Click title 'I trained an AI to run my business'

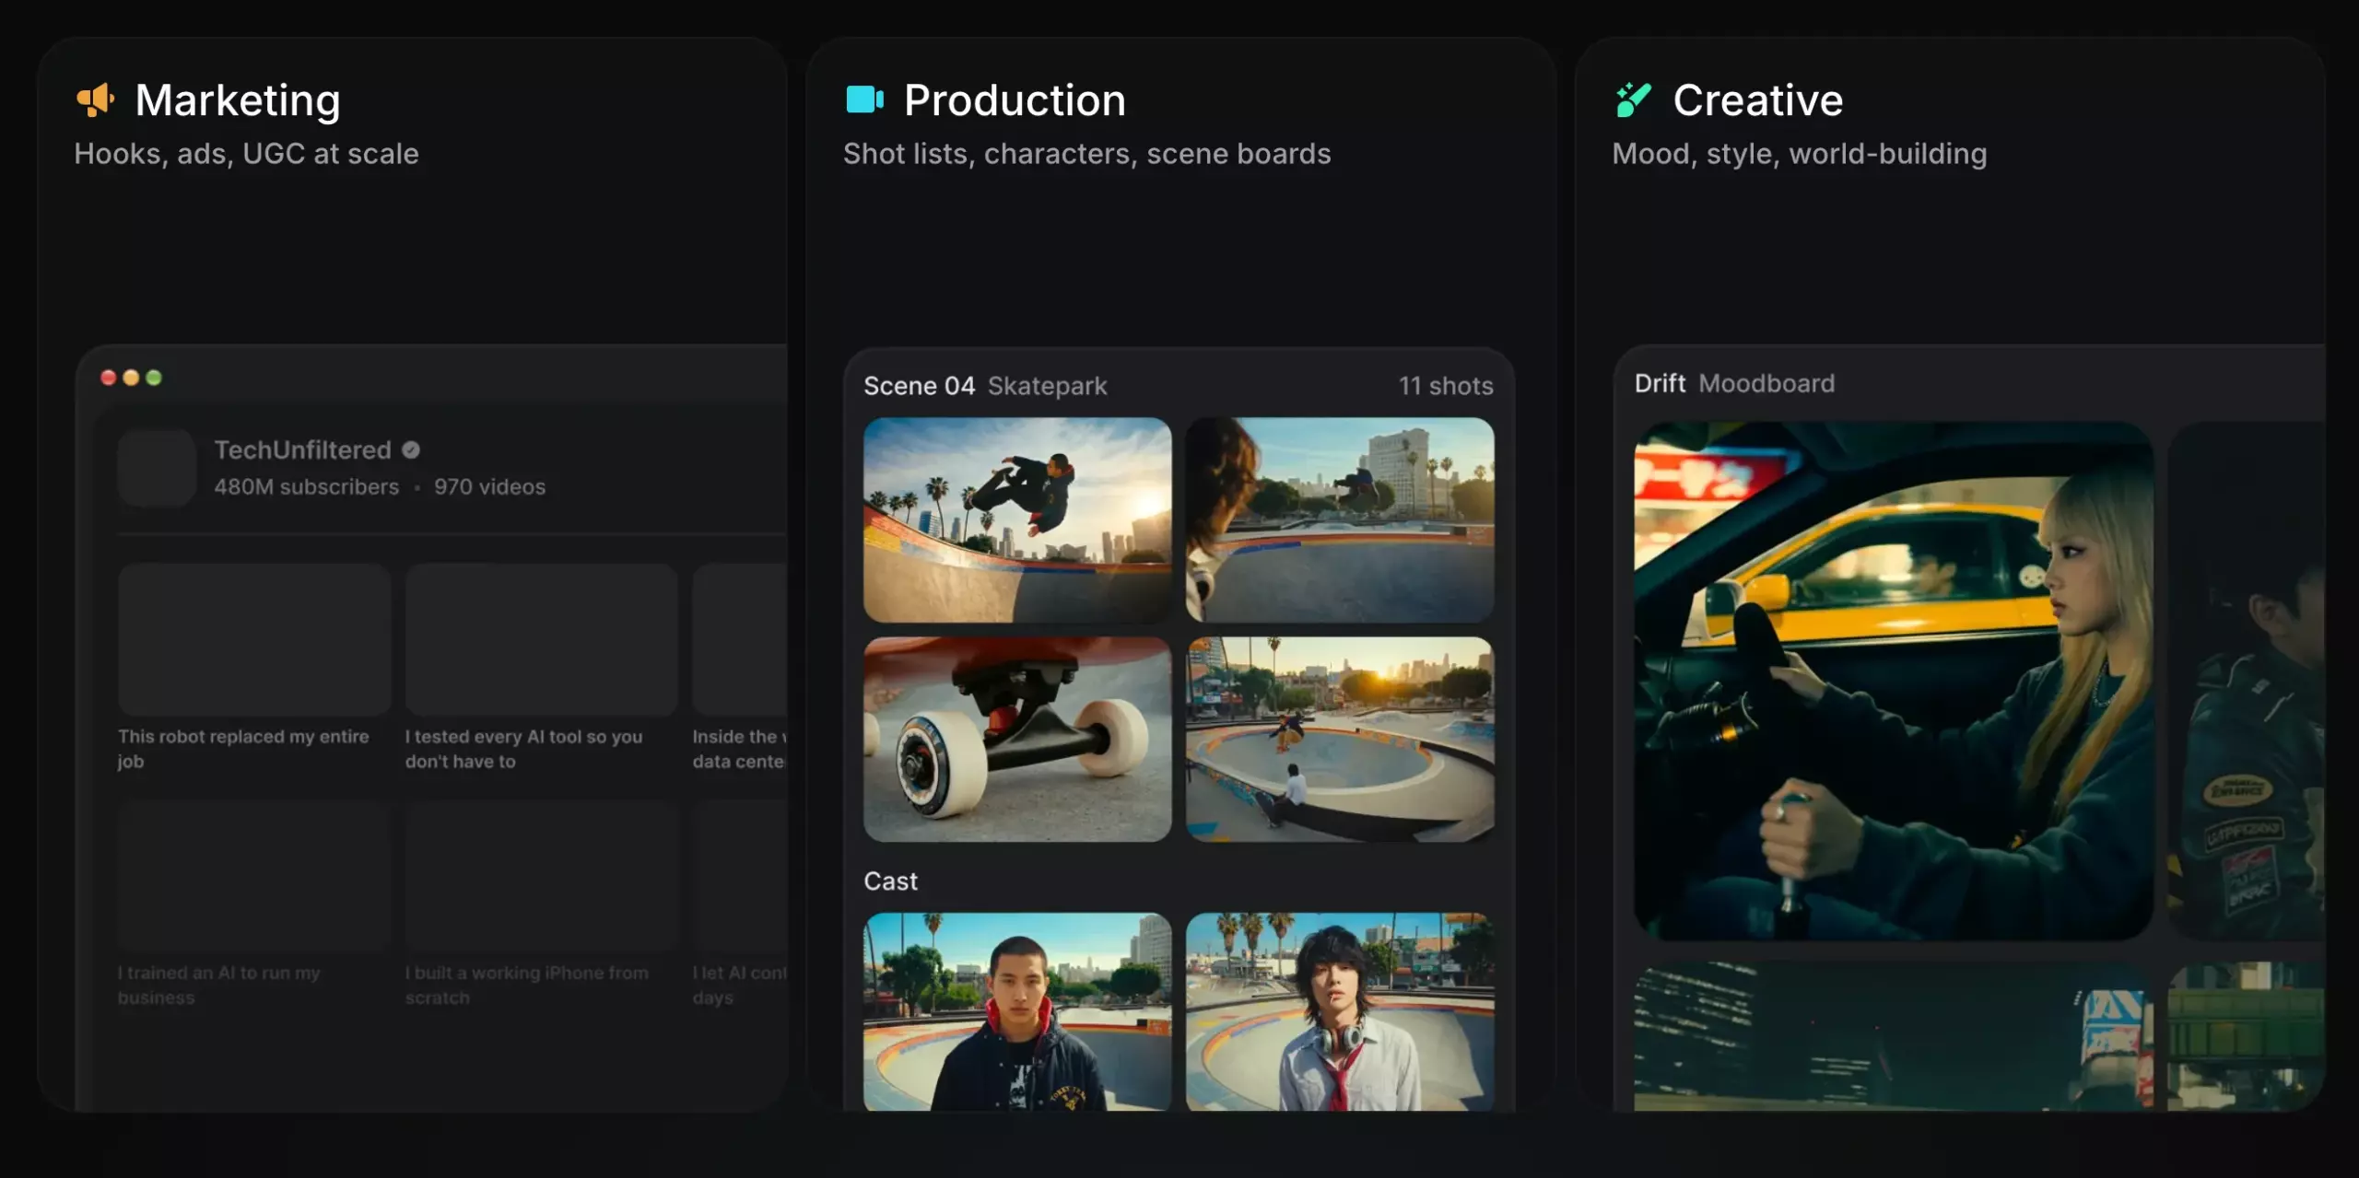click(x=219, y=986)
